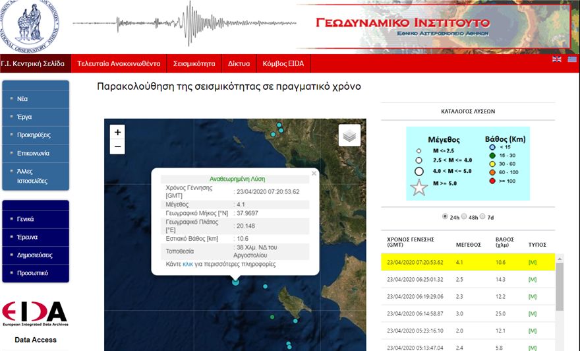580x351 pixels.
Task: Click the solutions list scrollbar thumb
Action: coord(560,286)
